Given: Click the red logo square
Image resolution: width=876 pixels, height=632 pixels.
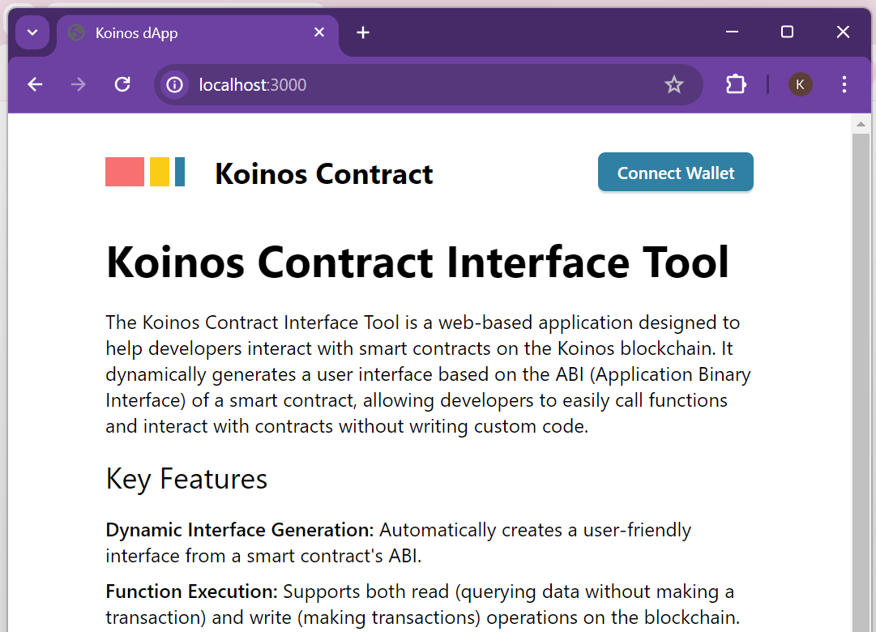Looking at the screenshot, I should pos(125,172).
